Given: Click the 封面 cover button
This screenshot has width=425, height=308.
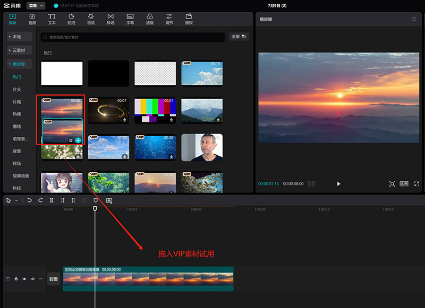Looking at the screenshot, I should point(53,279).
